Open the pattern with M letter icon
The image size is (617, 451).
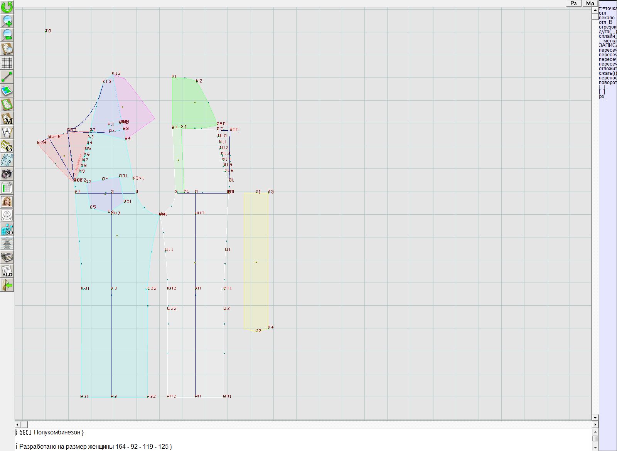[7, 118]
